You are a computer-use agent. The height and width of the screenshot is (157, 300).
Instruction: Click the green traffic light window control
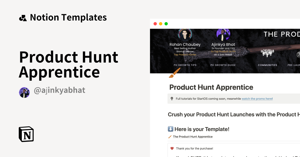click(x=166, y=24)
